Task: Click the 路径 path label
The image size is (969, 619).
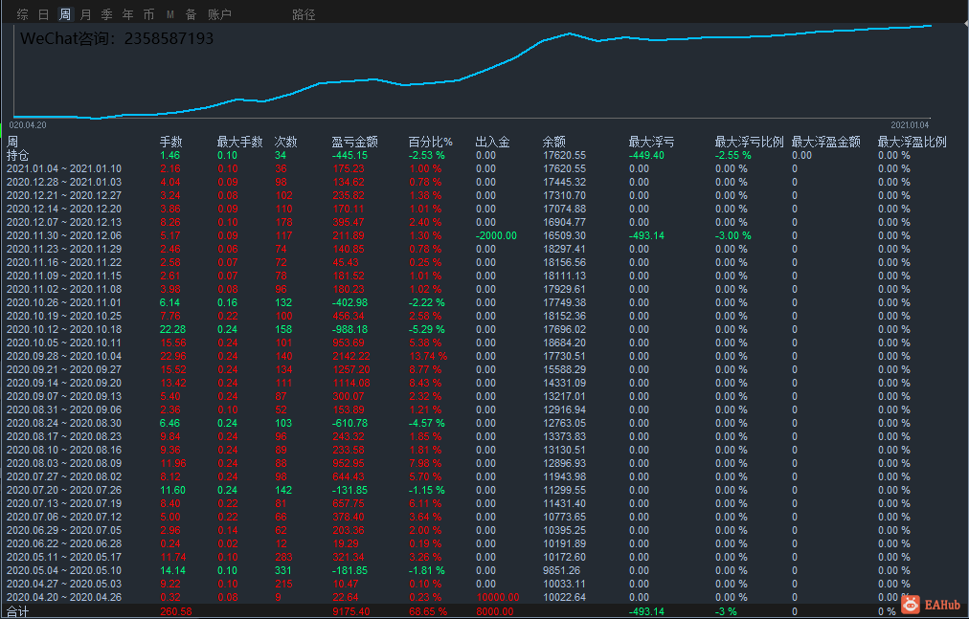Action: [304, 14]
